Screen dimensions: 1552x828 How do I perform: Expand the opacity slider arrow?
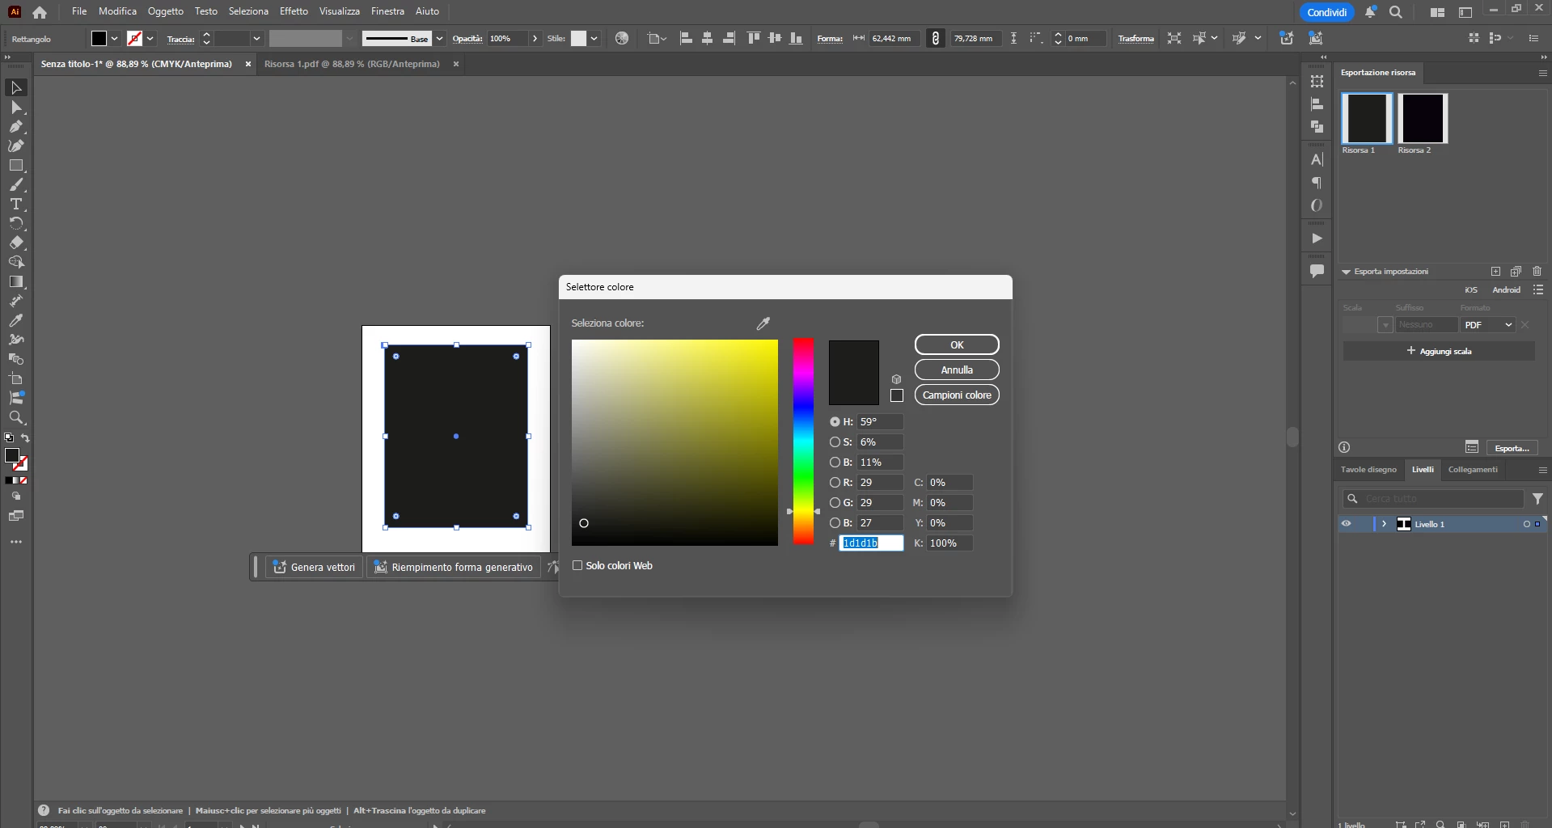click(535, 39)
